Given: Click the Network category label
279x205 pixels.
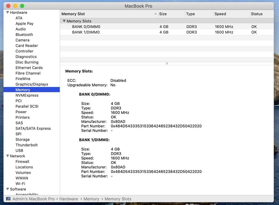Looking at the screenshot, I should point(18,156).
